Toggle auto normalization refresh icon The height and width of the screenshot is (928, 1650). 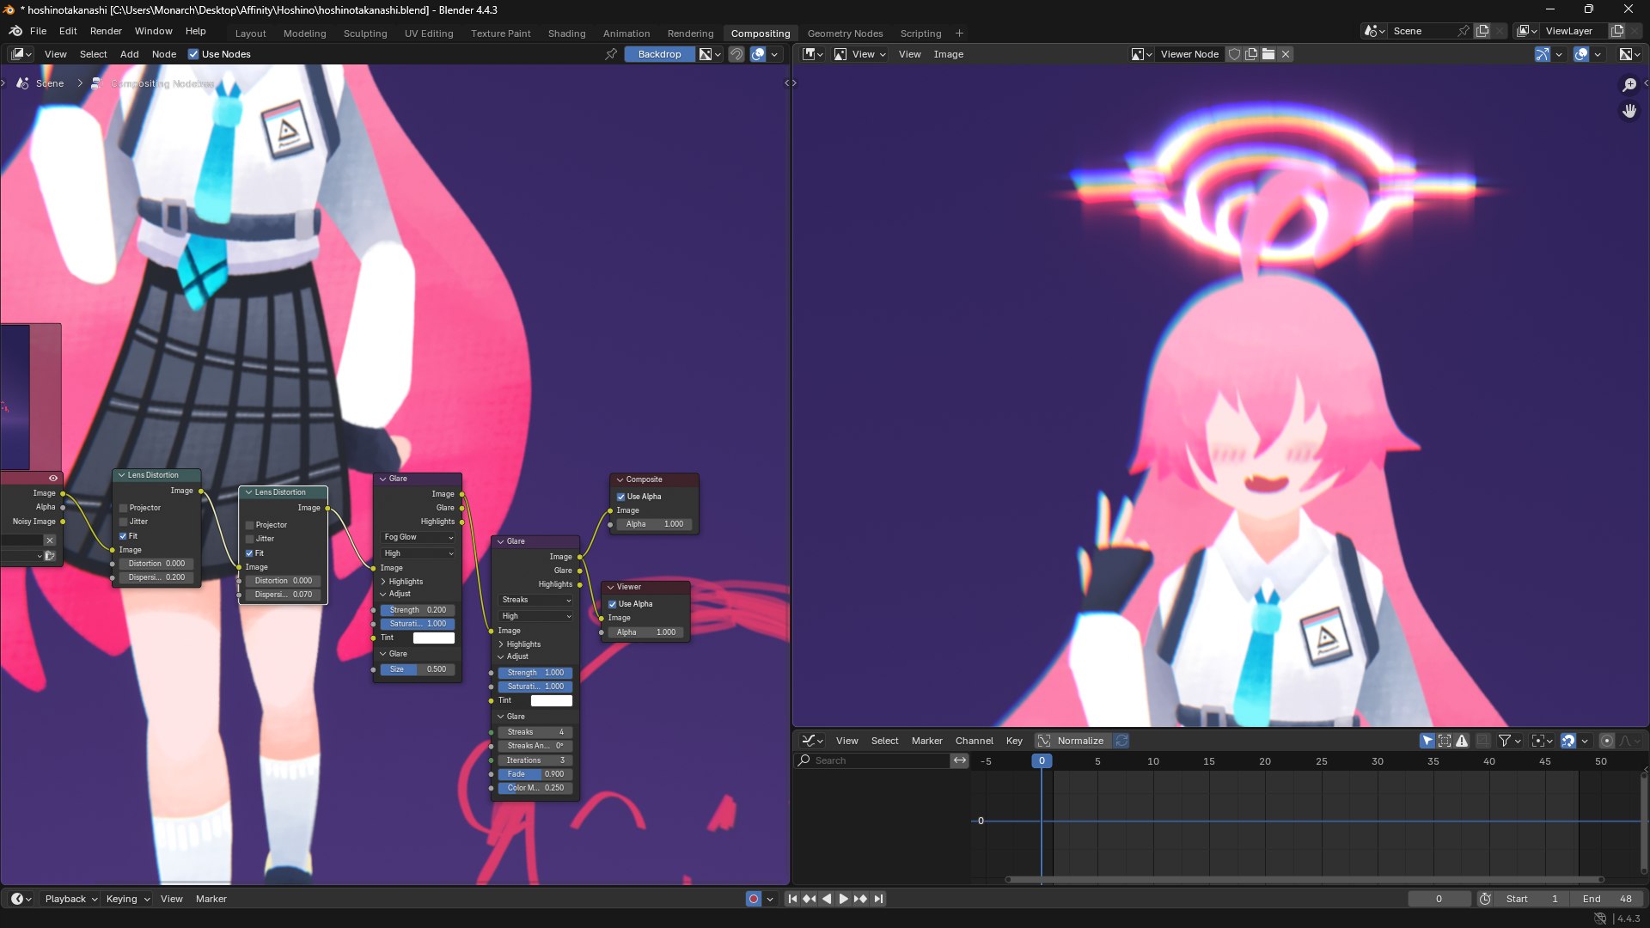pyautogui.click(x=1121, y=741)
